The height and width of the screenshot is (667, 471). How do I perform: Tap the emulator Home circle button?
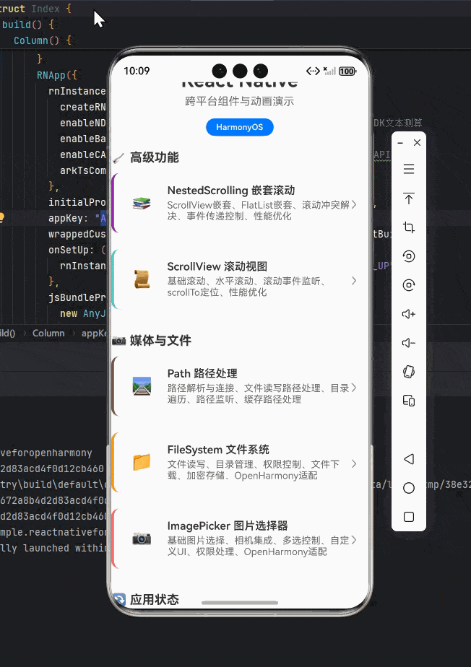(409, 488)
